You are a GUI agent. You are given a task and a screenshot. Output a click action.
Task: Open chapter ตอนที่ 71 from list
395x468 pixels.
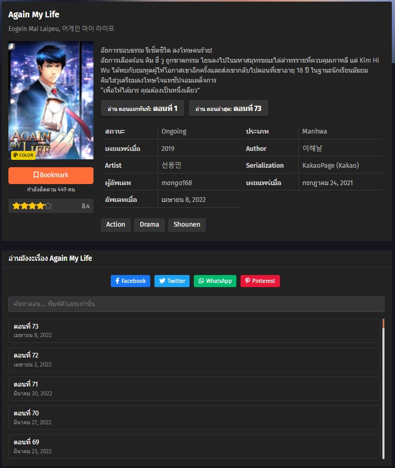point(194,389)
